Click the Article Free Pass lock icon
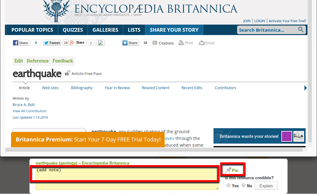 click(x=67, y=73)
